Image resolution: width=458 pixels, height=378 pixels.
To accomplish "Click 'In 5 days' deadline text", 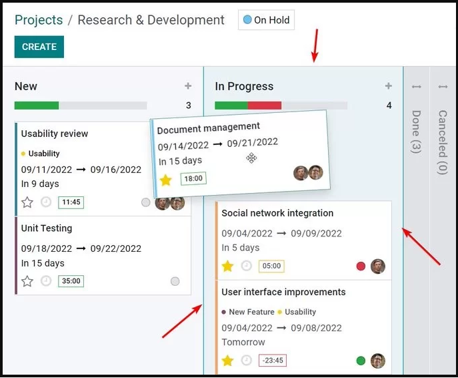I will (x=241, y=248).
